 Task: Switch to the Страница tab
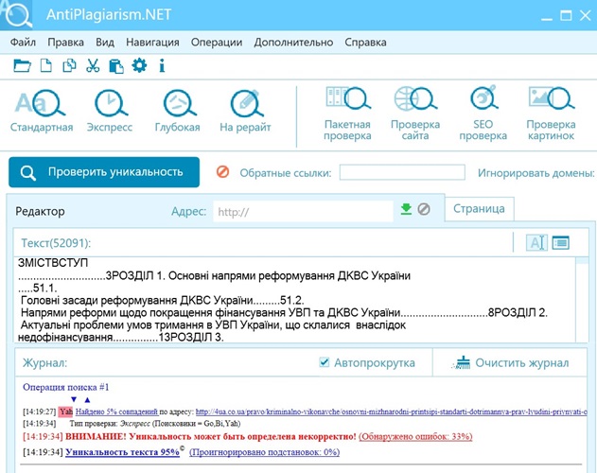pyautogui.click(x=479, y=209)
